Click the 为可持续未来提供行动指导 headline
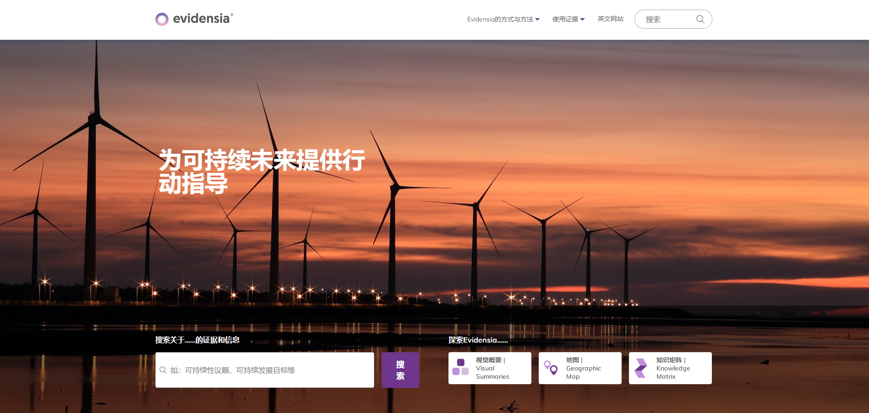 point(262,172)
